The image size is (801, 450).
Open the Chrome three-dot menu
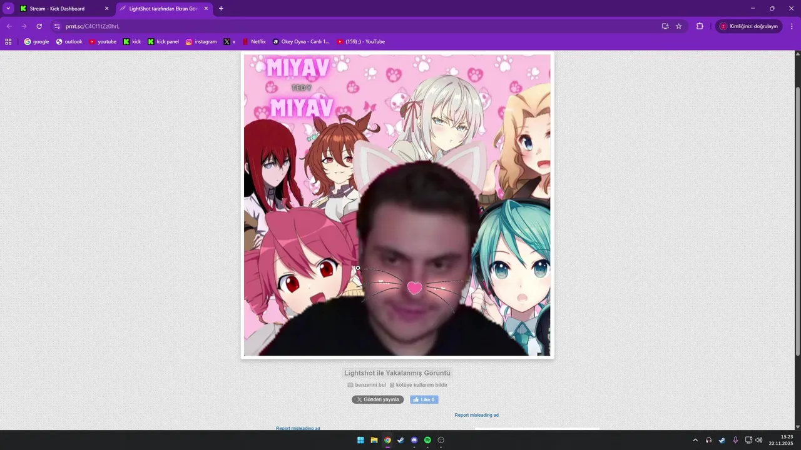(x=792, y=26)
